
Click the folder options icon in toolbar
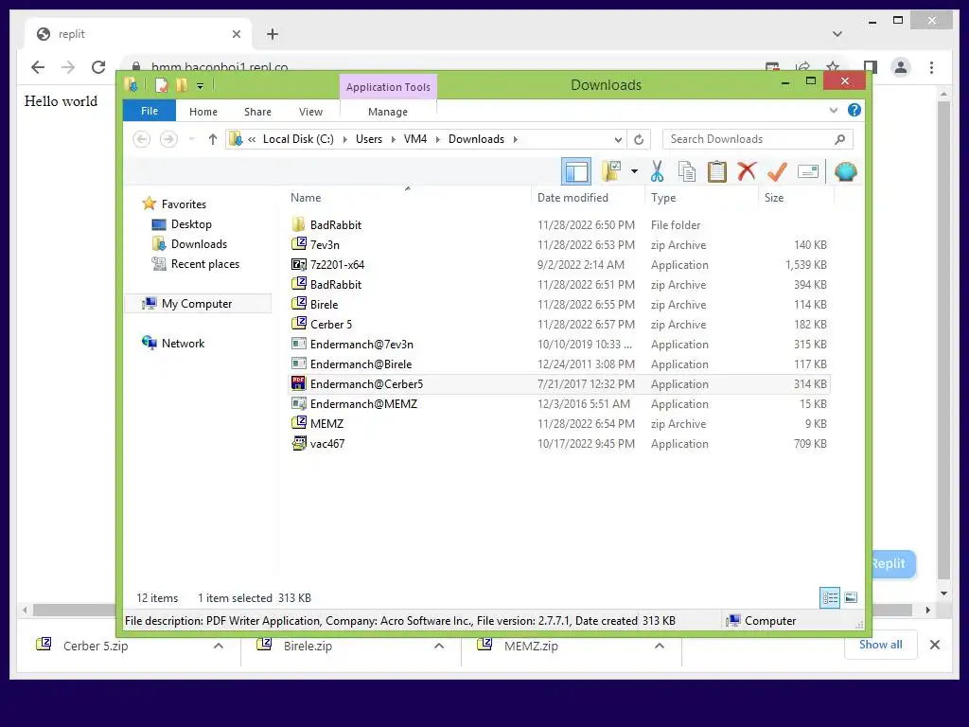611,171
